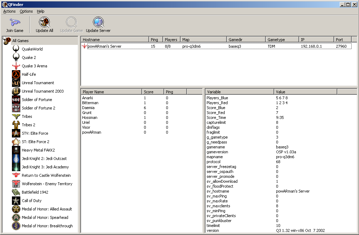The width and height of the screenshot is (359, 235).
Task: Open the Help menu
Action: [x=41, y=11]
